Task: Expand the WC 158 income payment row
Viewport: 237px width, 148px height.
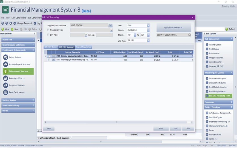Action: pos(54,56)
